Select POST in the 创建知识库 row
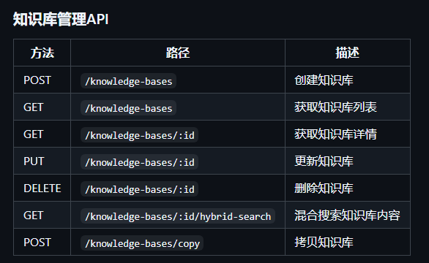This screenshot has height=263, width=429. (x=37, y=80)
